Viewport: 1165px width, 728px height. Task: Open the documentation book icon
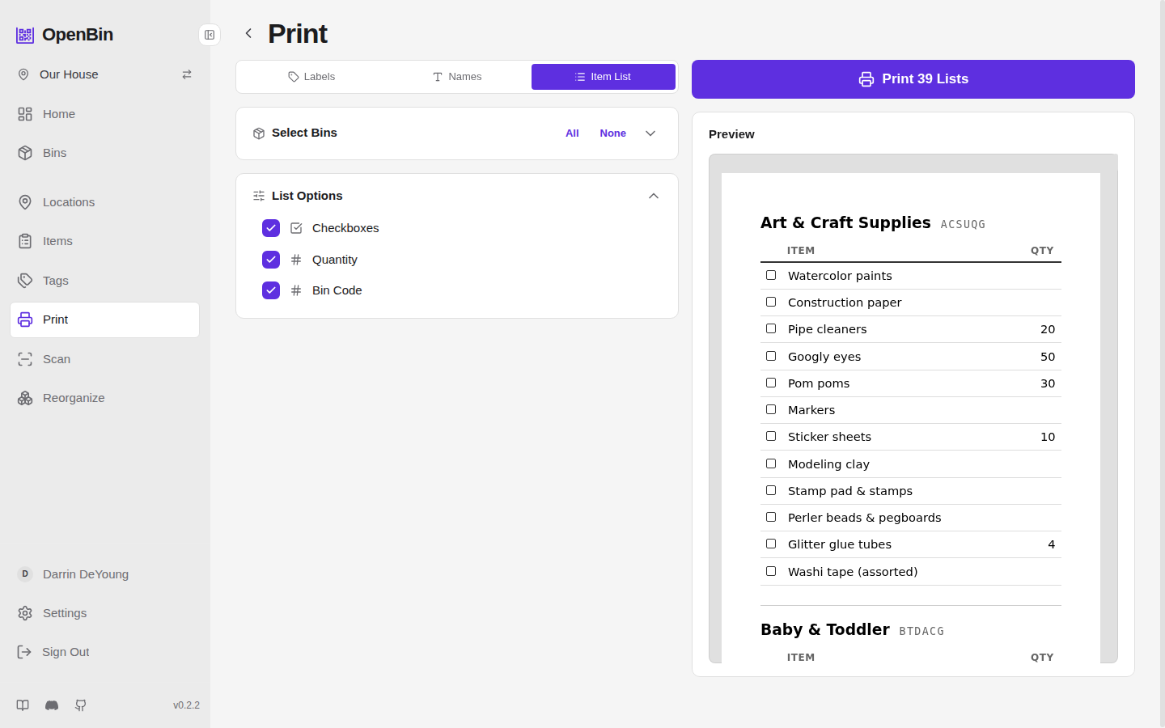(22, 705)
